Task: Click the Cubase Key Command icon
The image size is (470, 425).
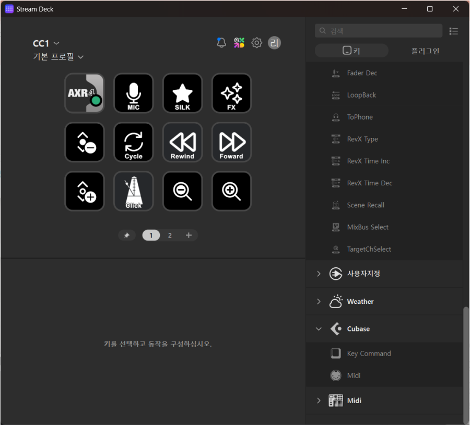Action: pyautogui.click(x=336, y=353)
